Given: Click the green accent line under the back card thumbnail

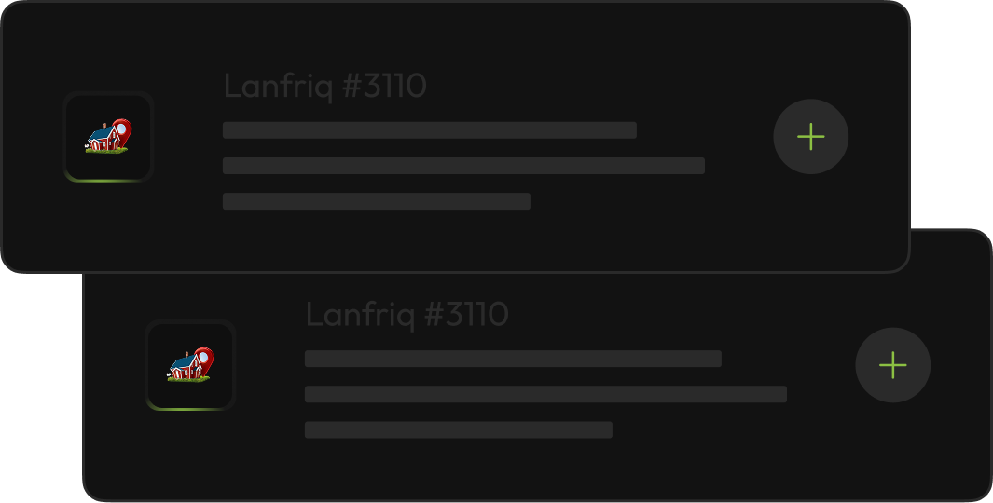Looking at the screenshot, I should click(190, 408).
